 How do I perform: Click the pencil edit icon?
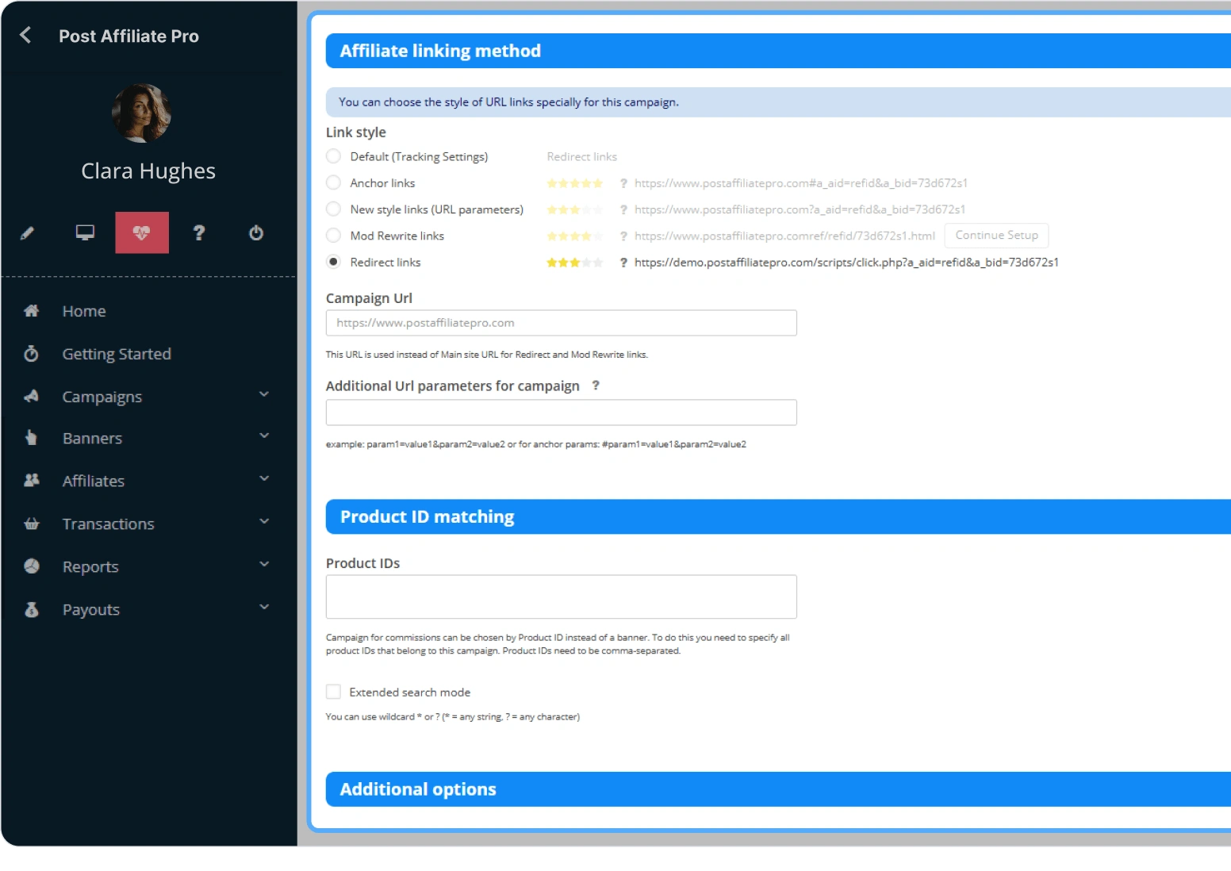coord(27,233)
